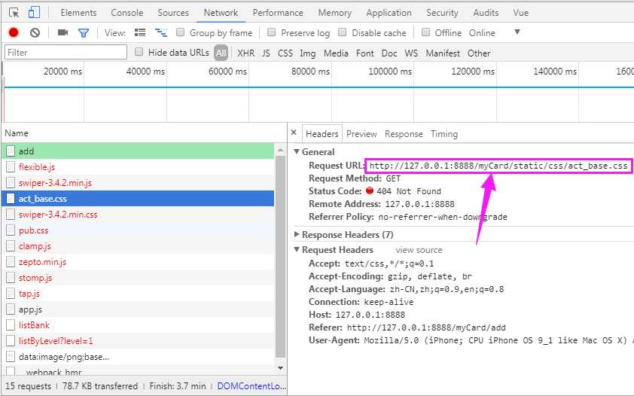Switch to the Preview detail tab
This screenshot has width=634, height=396.
361,134
